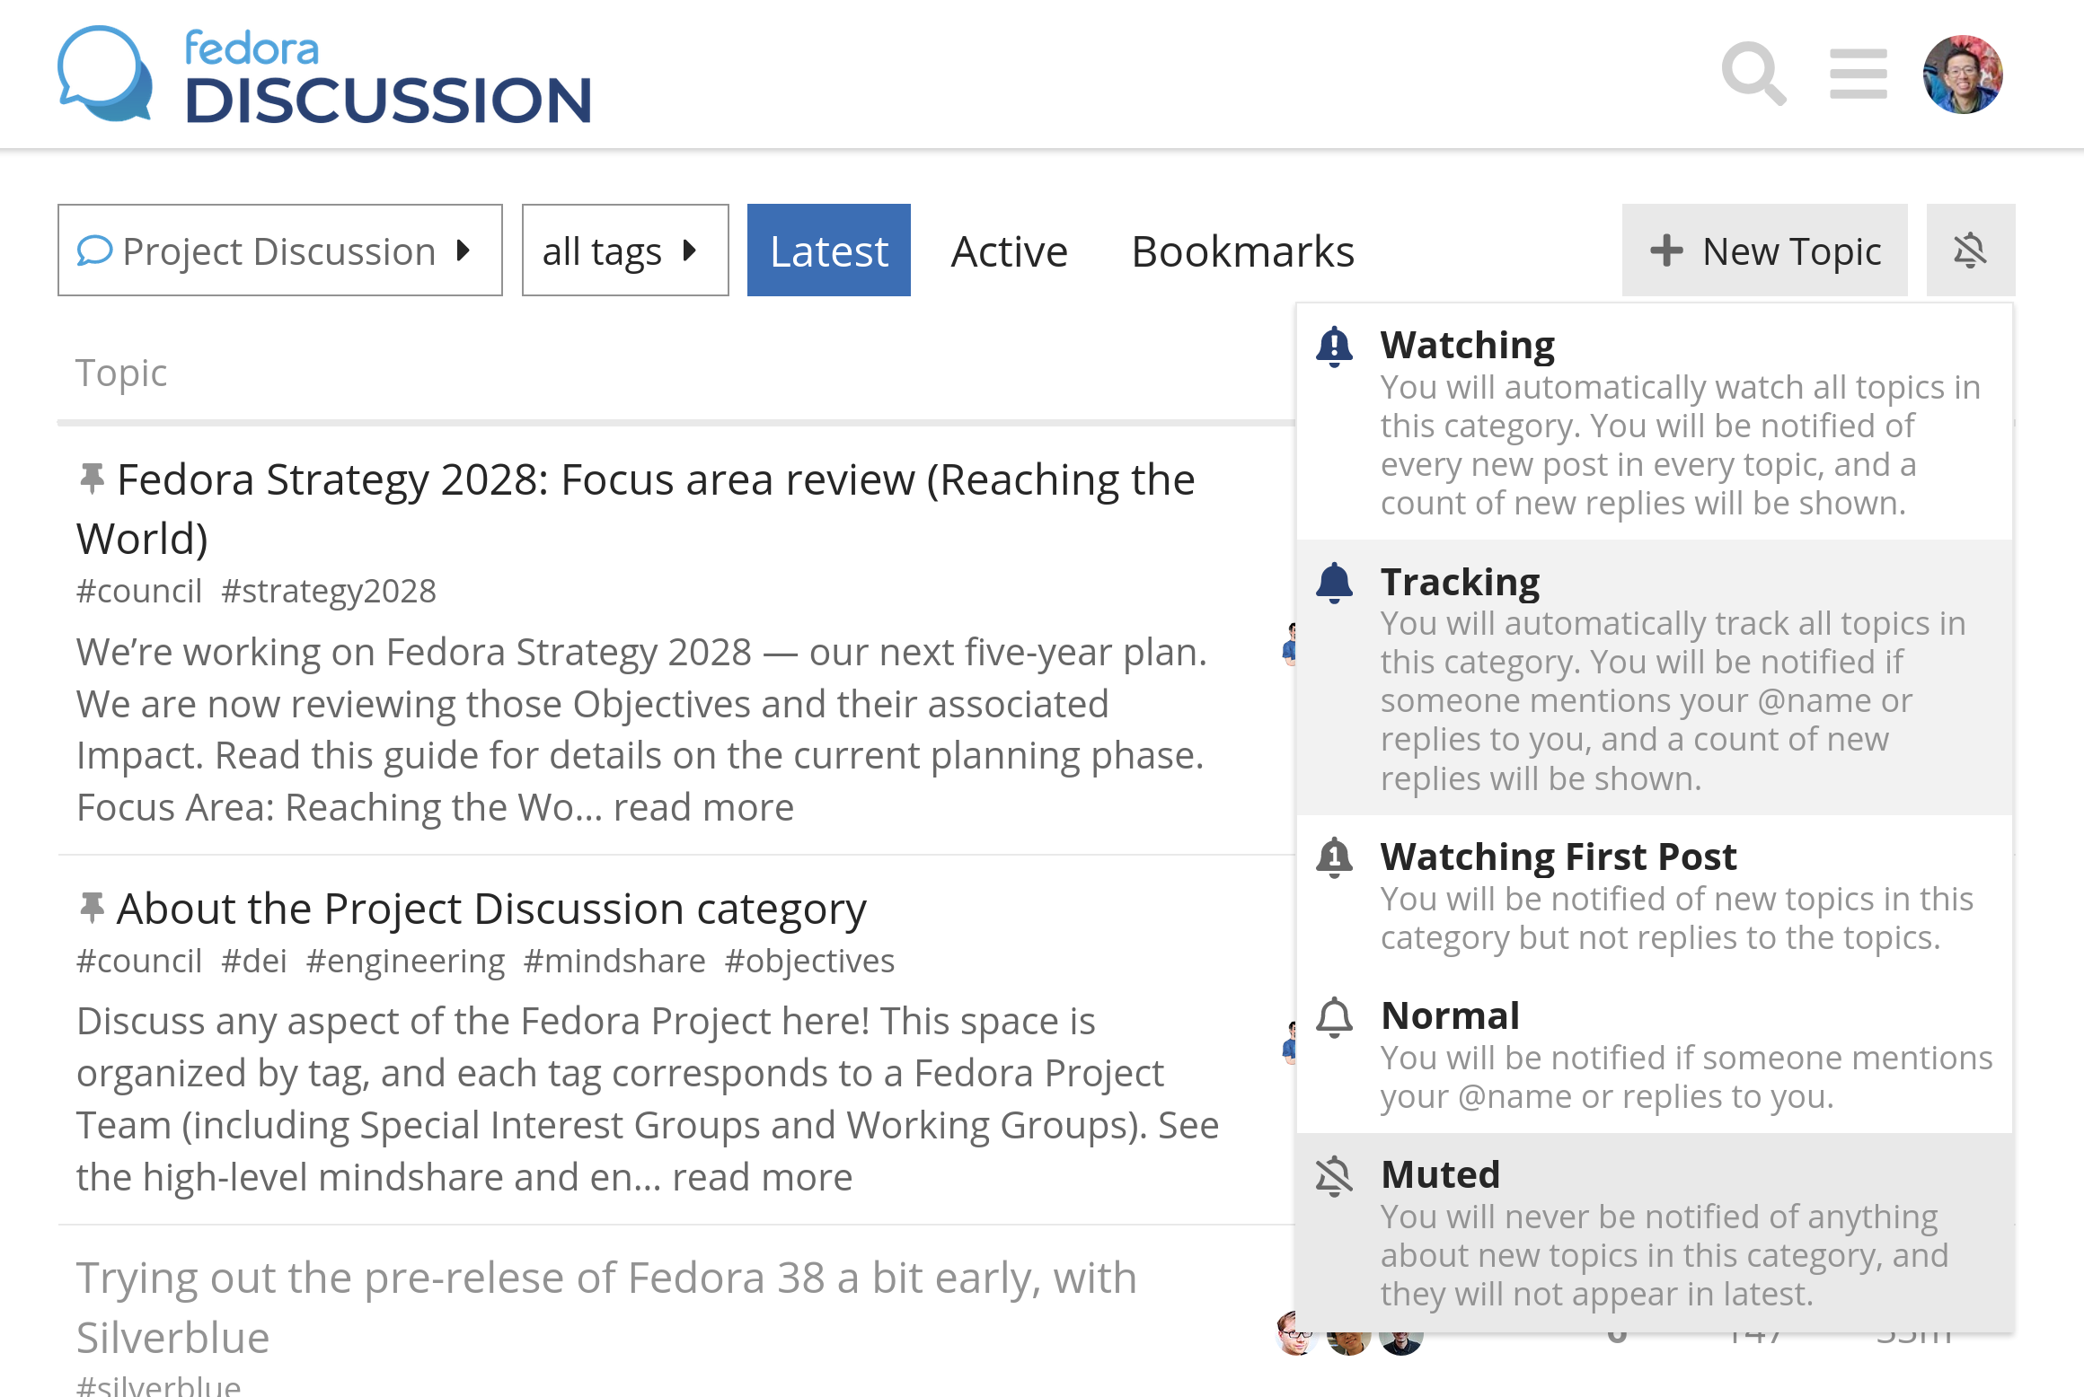The height and width of the screenshot is (1397, 2084).
Task: Open the Fedora Strategy 2028 topic
Action: [x=636, y=509]
